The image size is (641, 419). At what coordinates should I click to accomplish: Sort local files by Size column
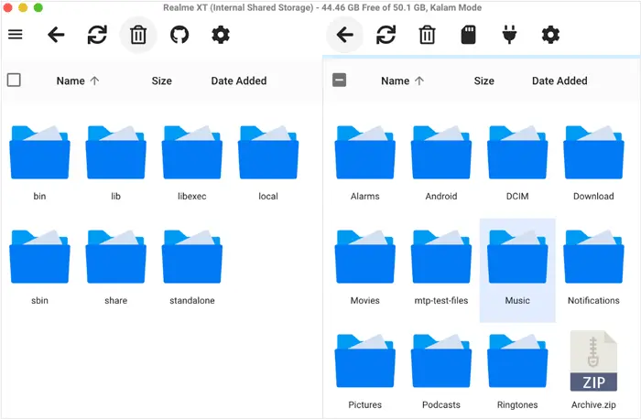(x=162, y=81)
